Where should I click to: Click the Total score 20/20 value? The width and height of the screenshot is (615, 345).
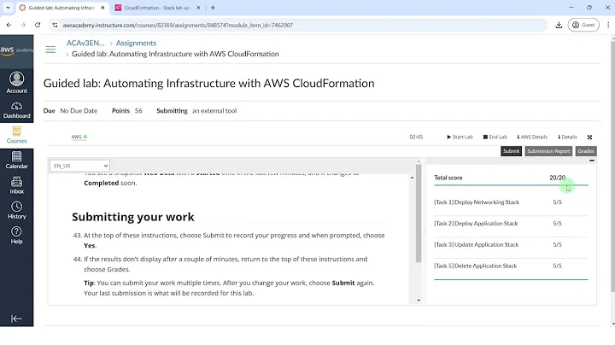[557, 178]
